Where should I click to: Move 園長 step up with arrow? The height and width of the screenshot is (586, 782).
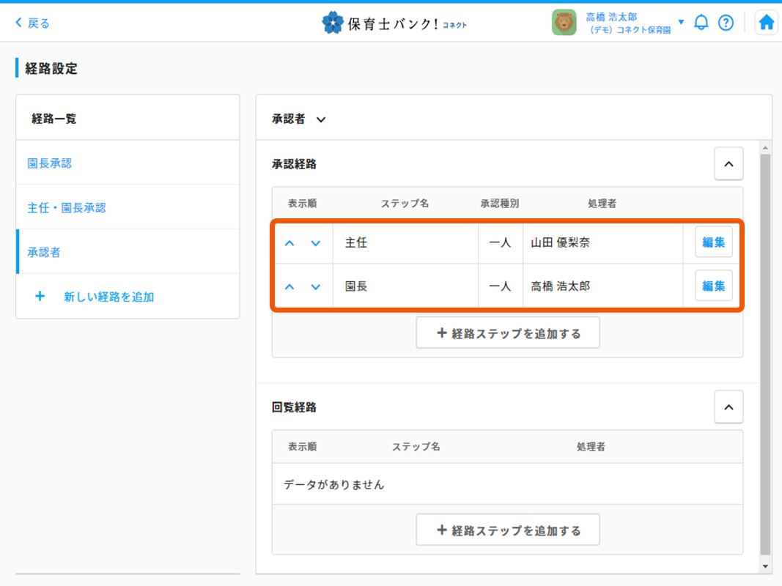pos(289,286)
